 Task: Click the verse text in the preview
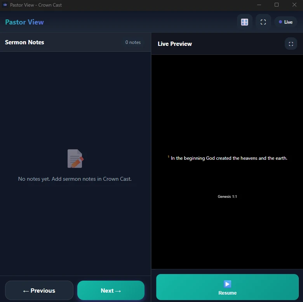pyautogui.click(x=228, y=158)
